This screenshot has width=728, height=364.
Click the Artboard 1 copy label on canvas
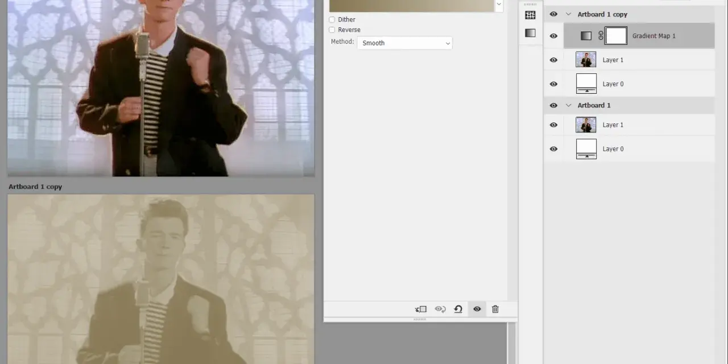pyautogui.click(x=35, y=187)
